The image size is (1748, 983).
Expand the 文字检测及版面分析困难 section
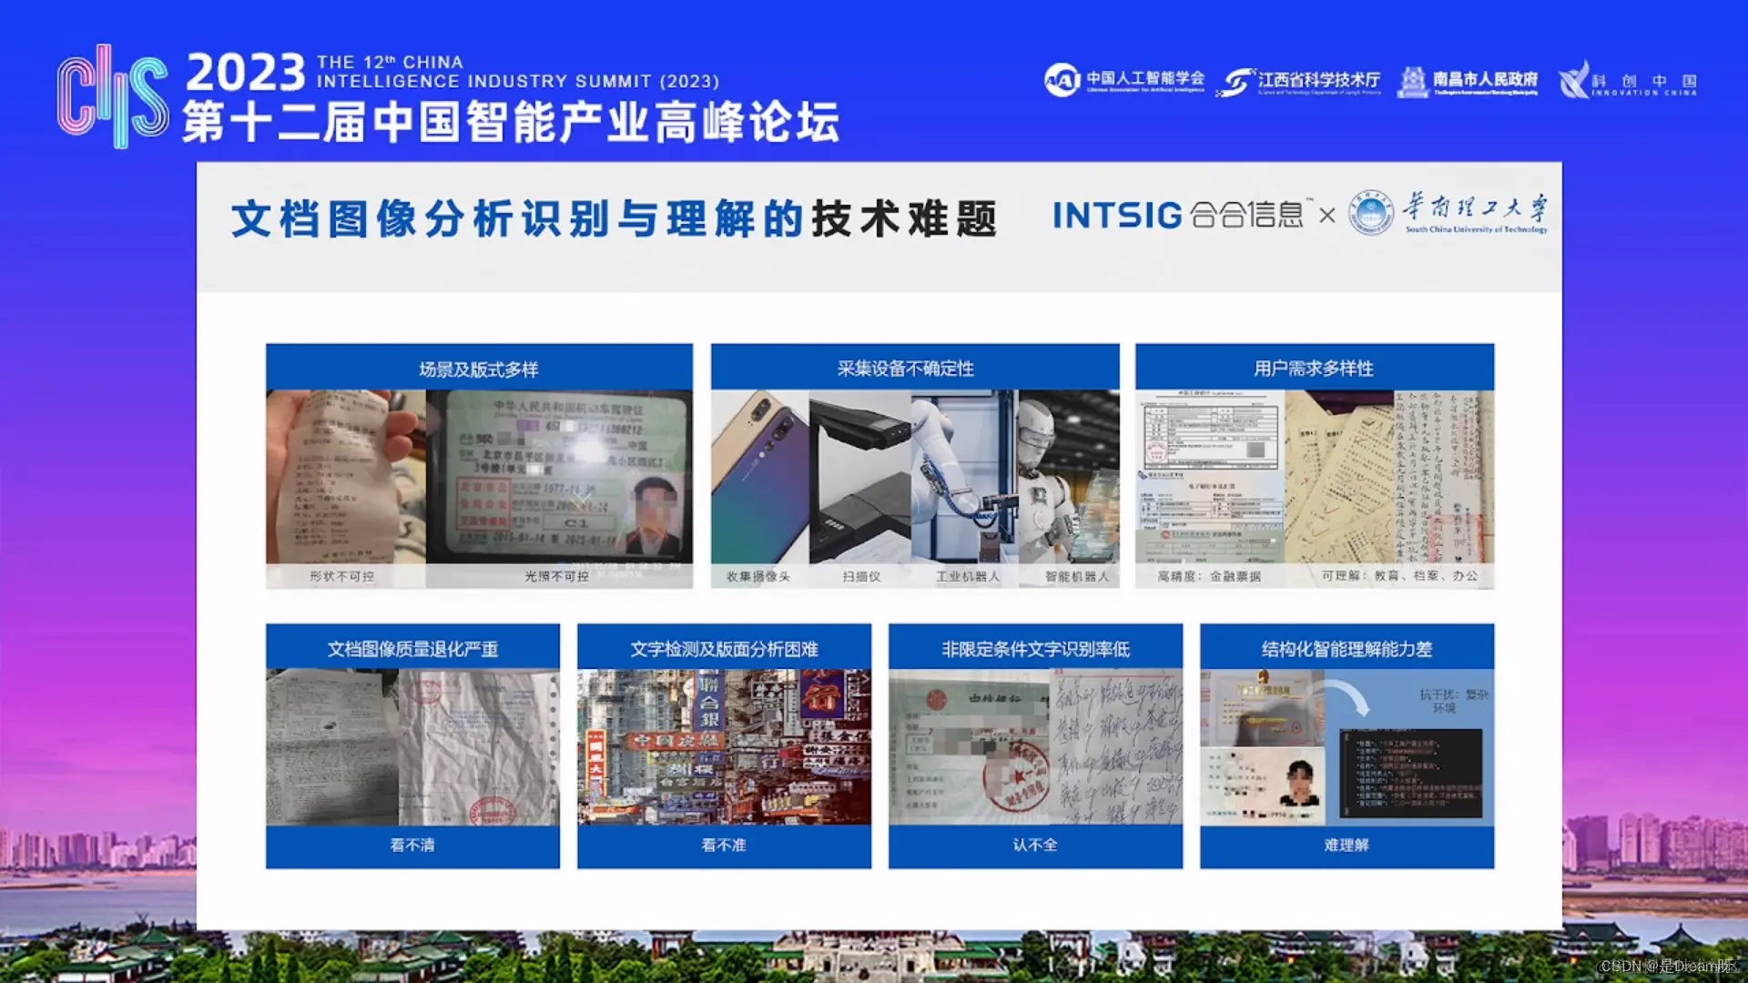pyautogui.click(x=724, y=649)
